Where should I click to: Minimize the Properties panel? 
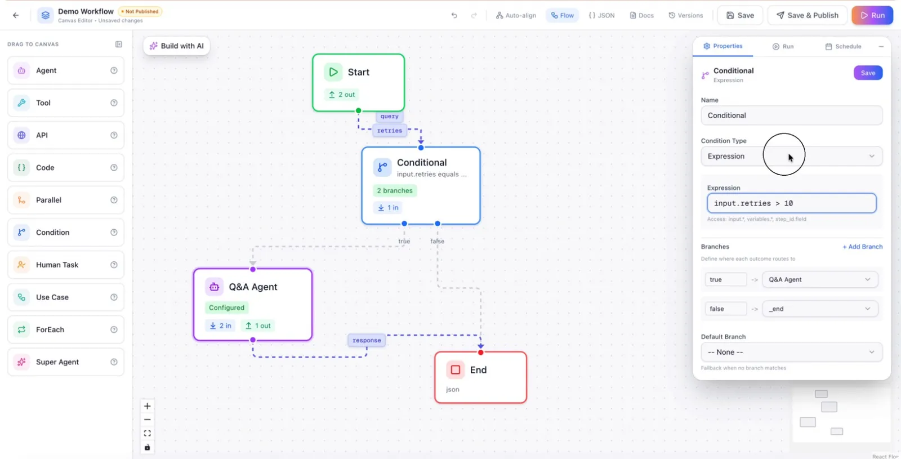[881, 47]
